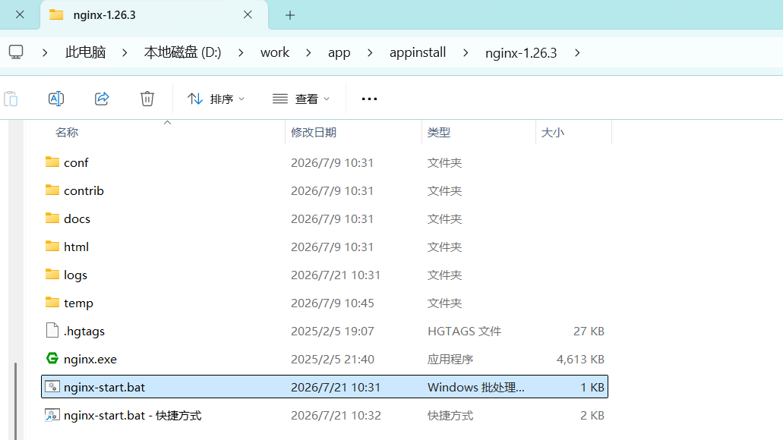Select the conf folder icon
783x440 pixels.
52,162
